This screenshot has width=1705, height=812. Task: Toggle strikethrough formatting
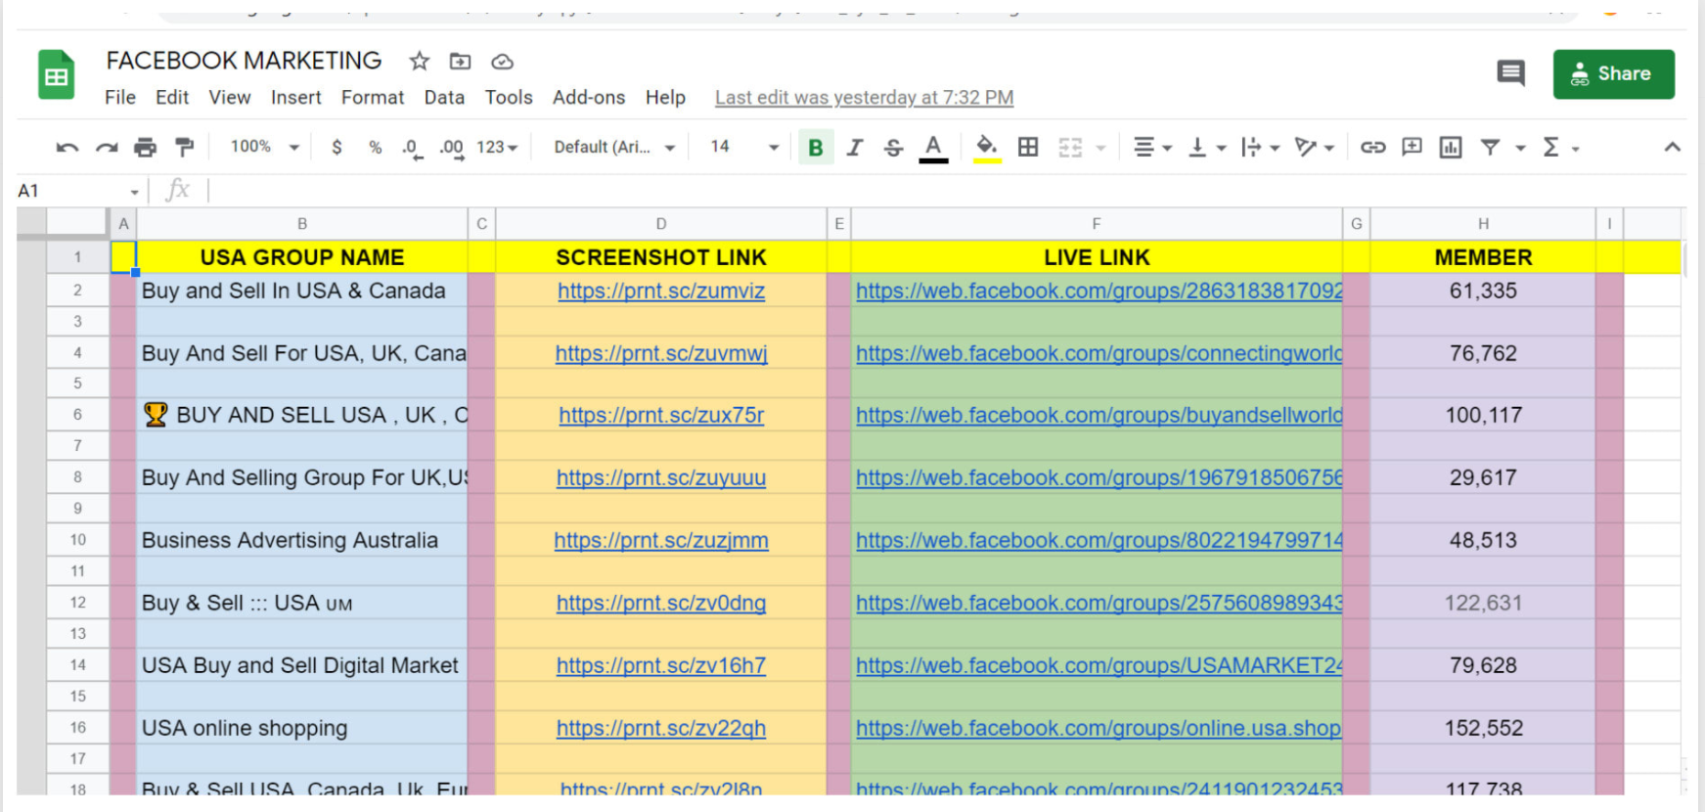point(893,148)
